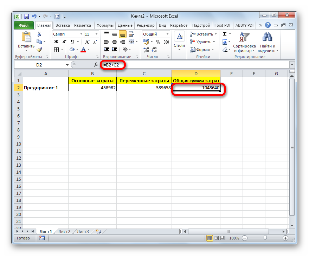Open Найти и выделить menu
Viewport: 309px width, 256px height.
pyautogui.click(x=268, y=42)
